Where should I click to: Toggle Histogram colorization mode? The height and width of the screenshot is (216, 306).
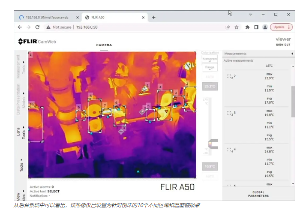(x=210, y=59)
